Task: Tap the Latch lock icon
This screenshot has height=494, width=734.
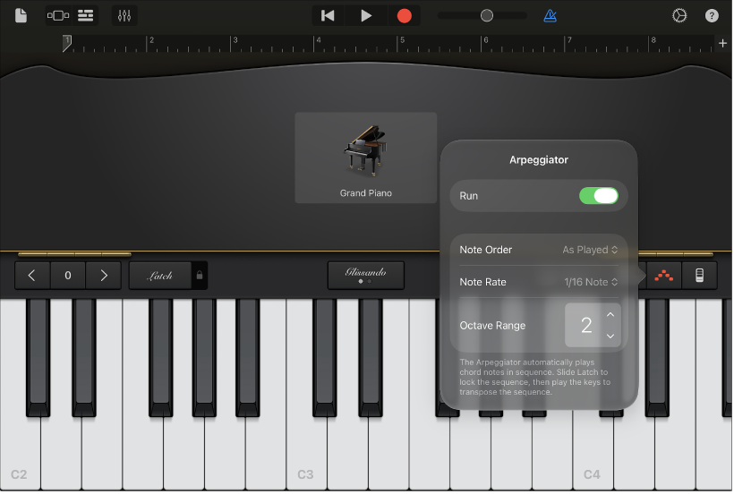Action: (x=200, y=276)
